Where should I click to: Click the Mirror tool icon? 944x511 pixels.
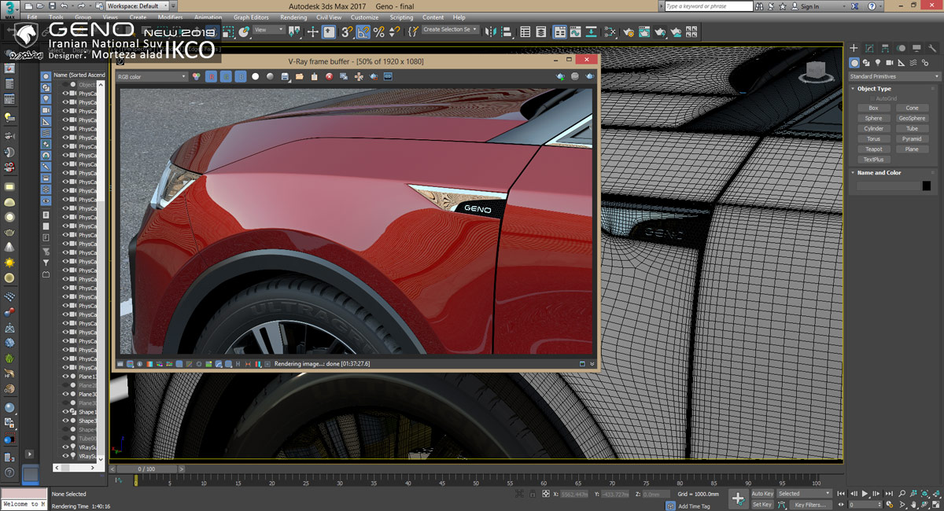[490, 31]
